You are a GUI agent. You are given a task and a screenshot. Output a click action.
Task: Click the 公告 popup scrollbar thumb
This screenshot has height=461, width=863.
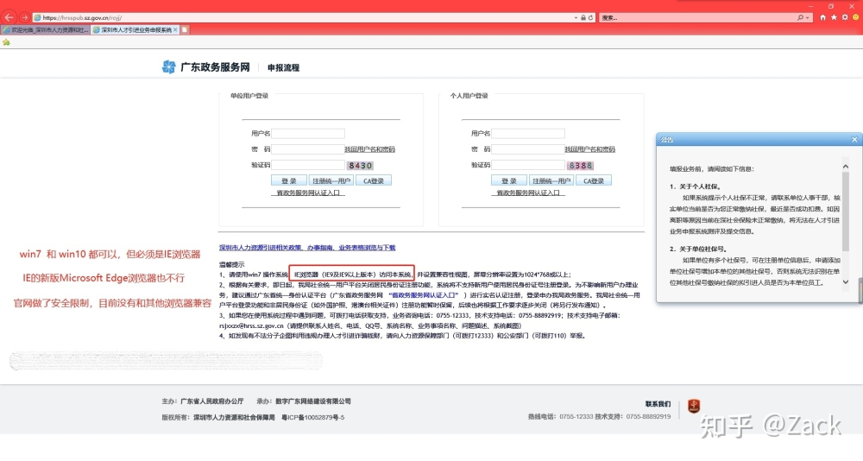click(846, 211)
